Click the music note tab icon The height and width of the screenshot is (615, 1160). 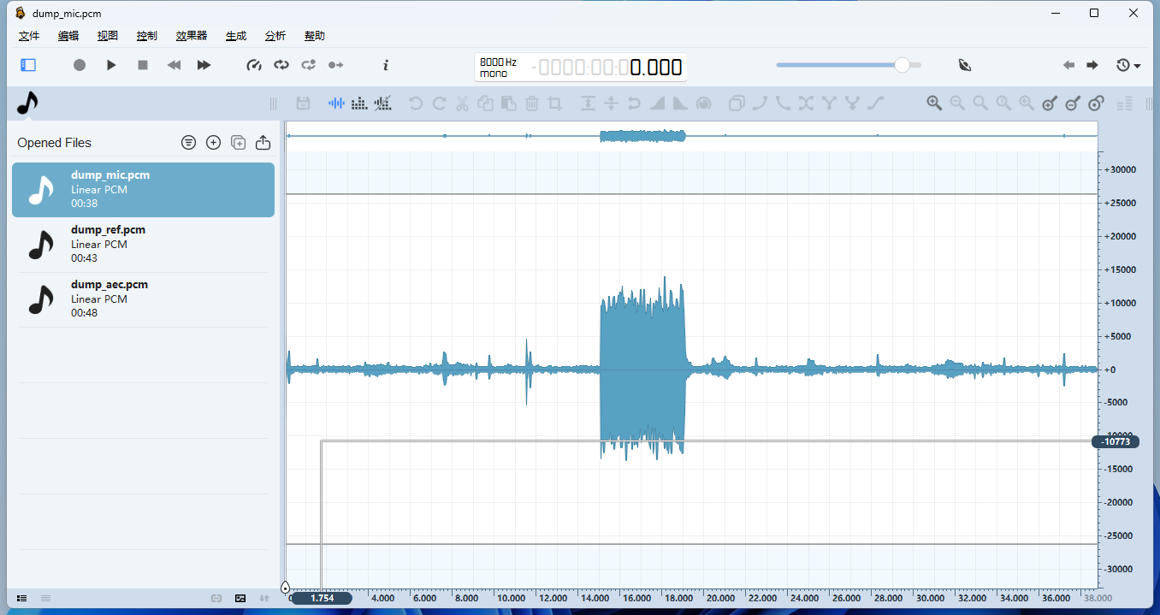[x=27, y=103]
